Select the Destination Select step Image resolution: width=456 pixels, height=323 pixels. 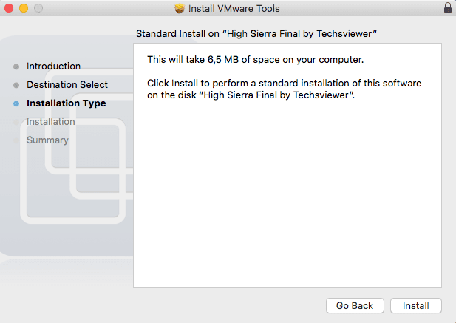coord(67,84)
